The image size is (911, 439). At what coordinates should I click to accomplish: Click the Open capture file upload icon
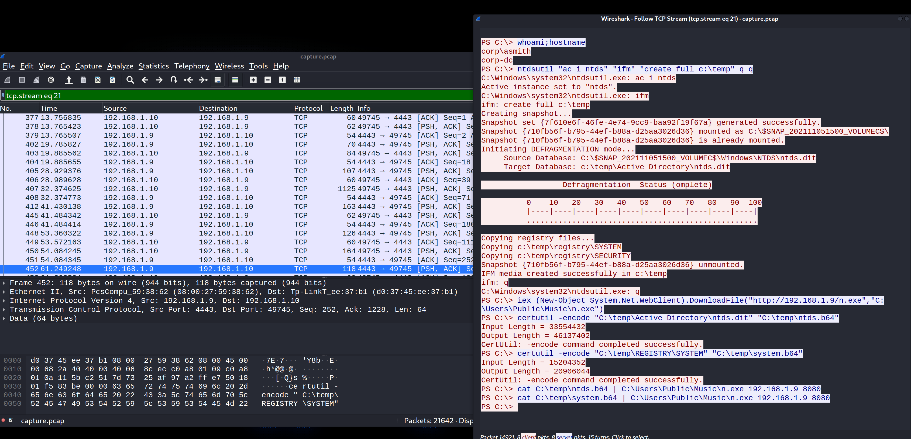point(68,80)
